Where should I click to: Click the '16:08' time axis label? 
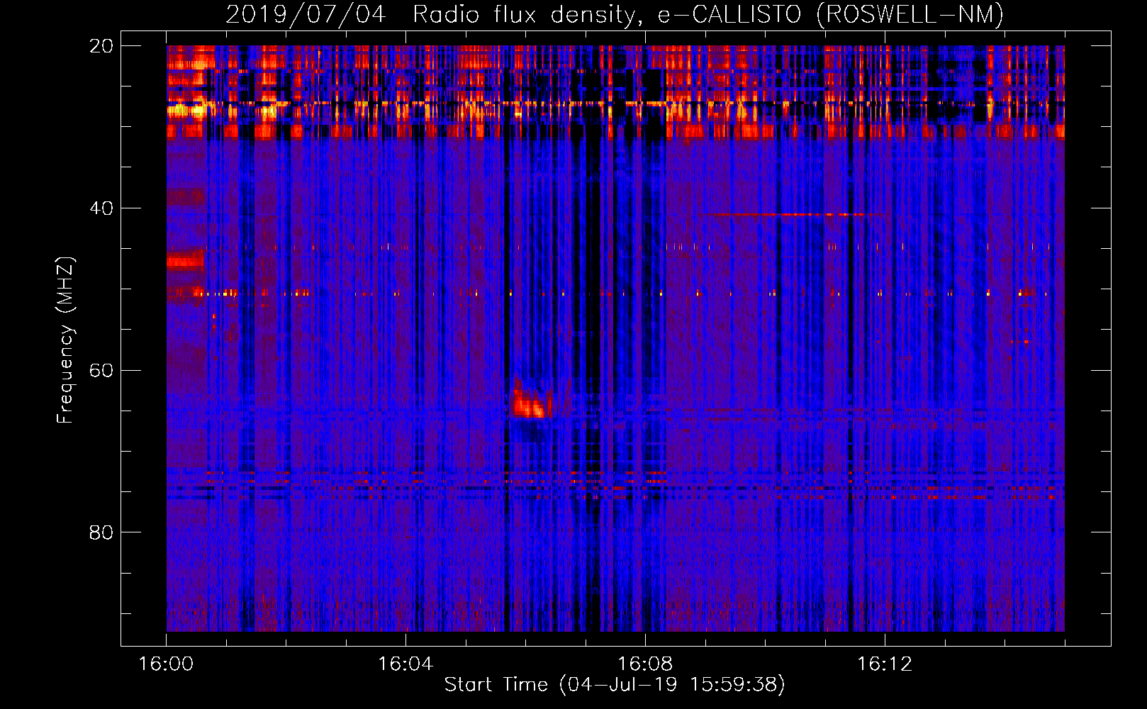coord(645,664)
